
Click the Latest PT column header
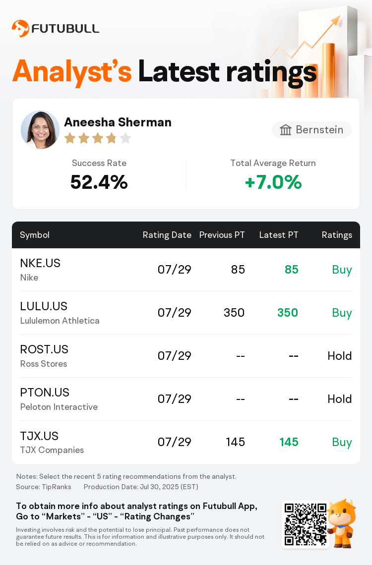click(279, 235)
